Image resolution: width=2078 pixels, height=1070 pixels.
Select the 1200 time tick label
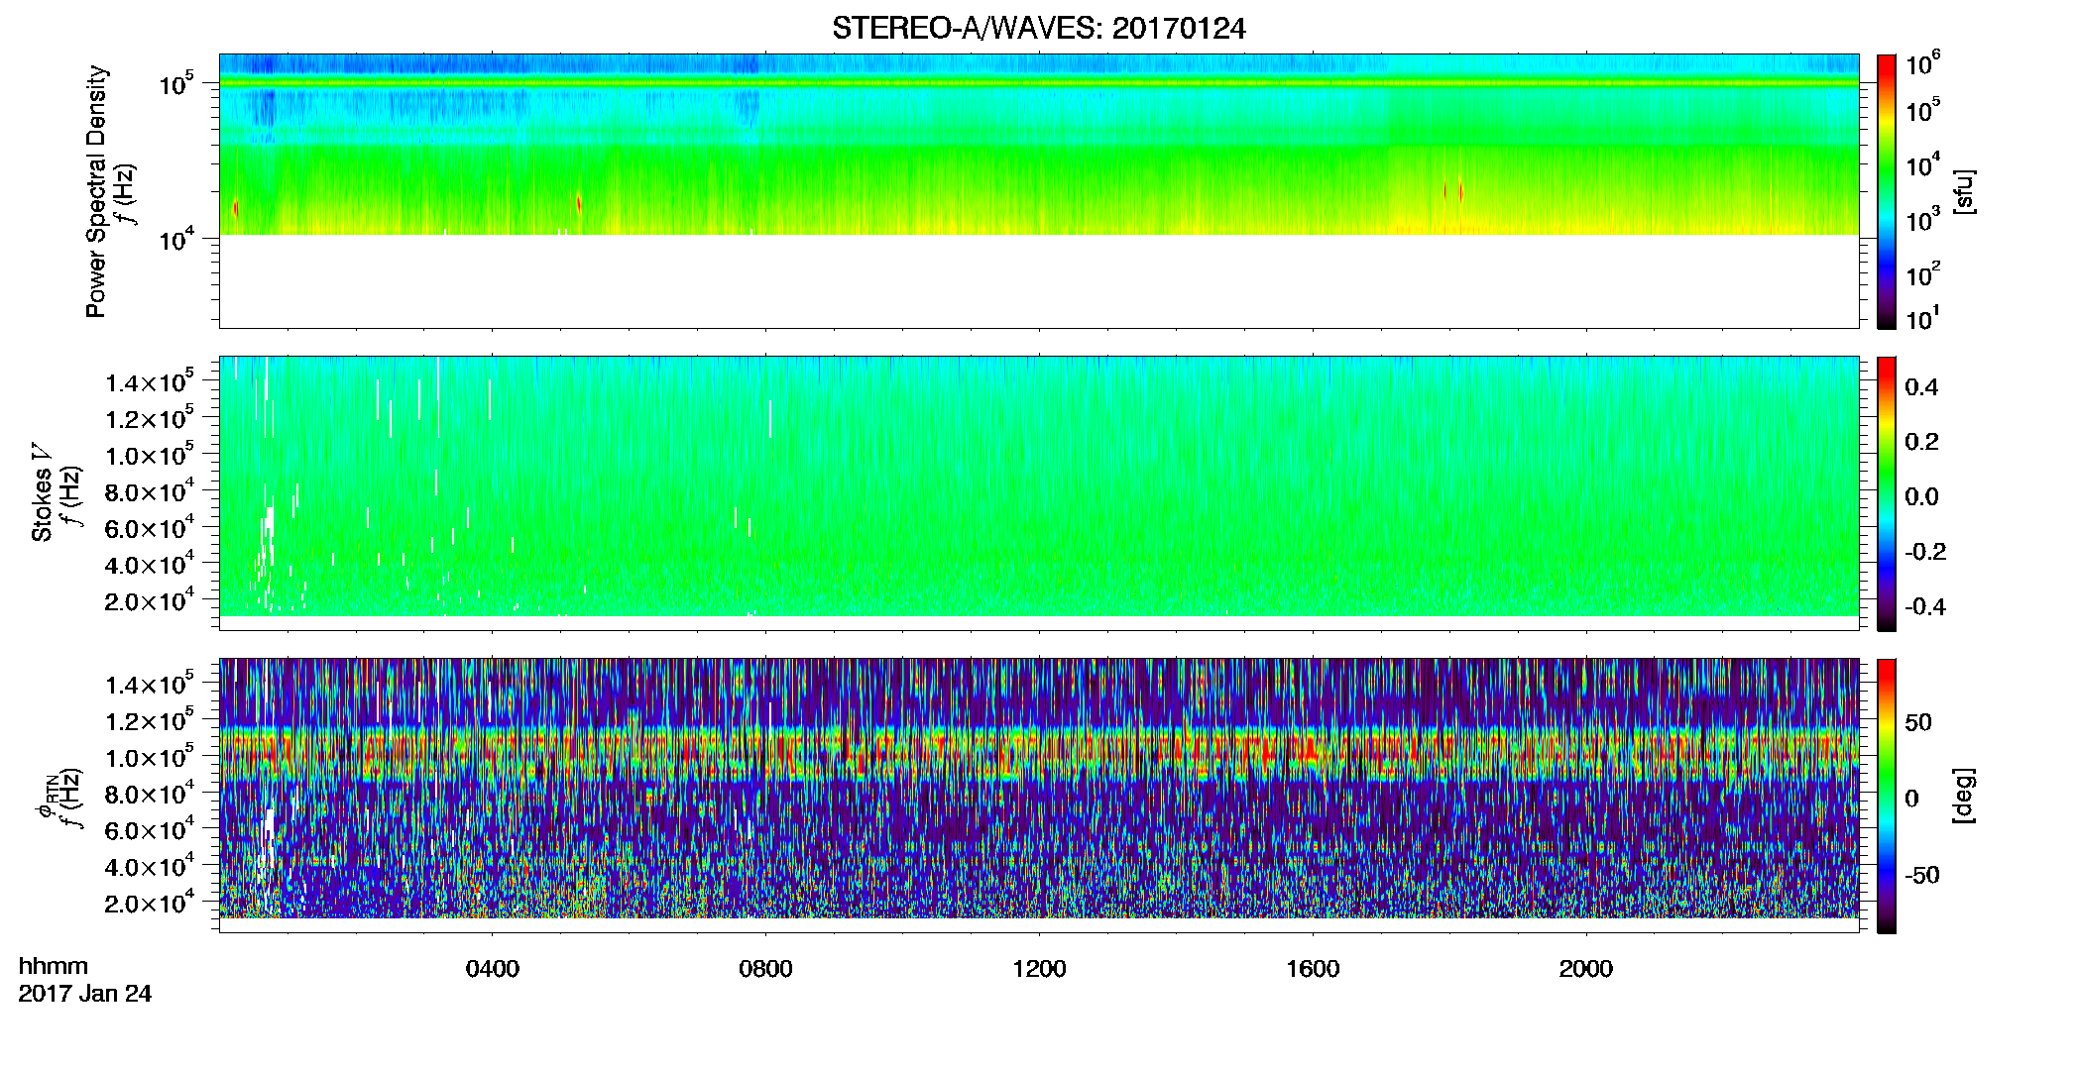tap(1039, 969)
